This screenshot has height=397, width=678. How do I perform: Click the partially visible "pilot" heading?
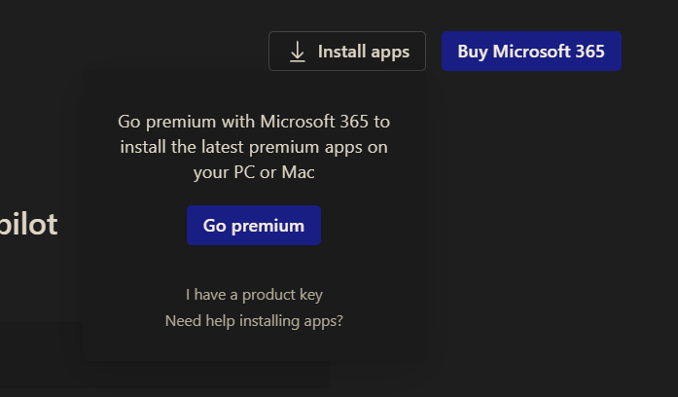28,225
